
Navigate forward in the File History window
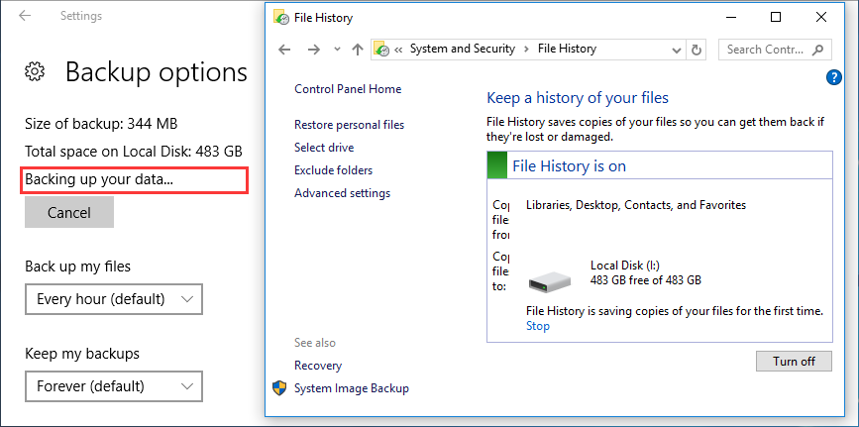pos(313,50)
